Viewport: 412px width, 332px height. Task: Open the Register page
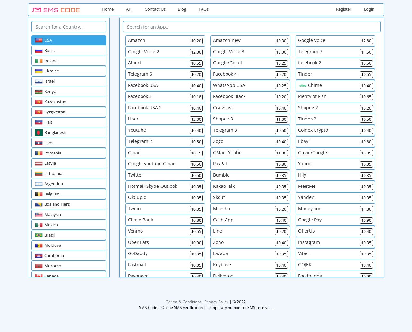pos(344,9)
